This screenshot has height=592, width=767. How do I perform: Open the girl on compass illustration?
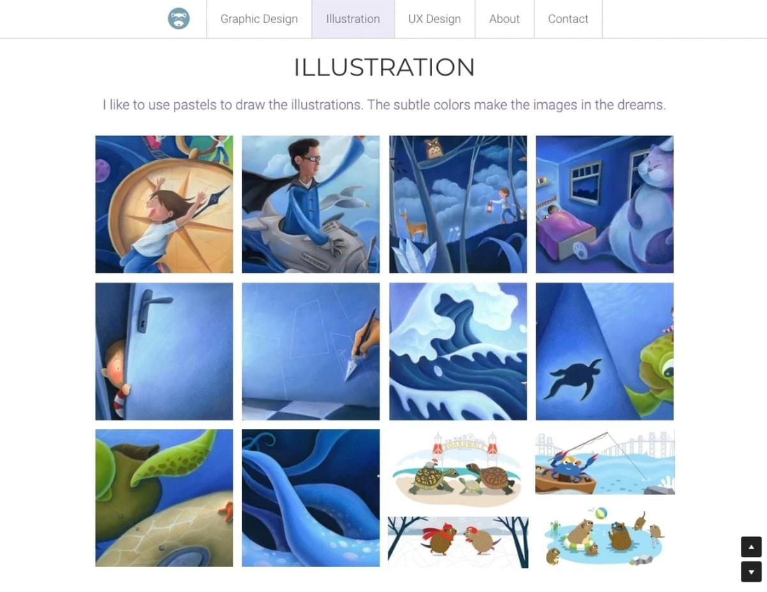164,204
